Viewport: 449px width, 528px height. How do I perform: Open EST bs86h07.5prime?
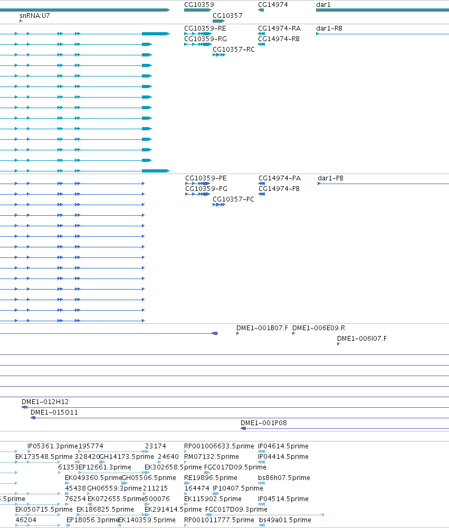284,478
